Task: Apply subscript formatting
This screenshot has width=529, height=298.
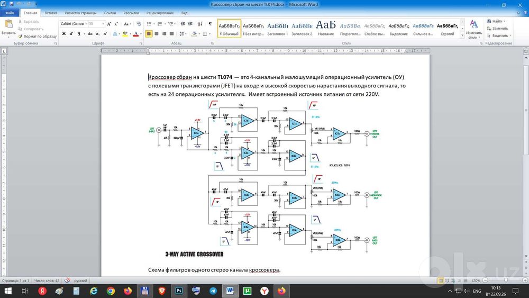Action: point(97,34)
